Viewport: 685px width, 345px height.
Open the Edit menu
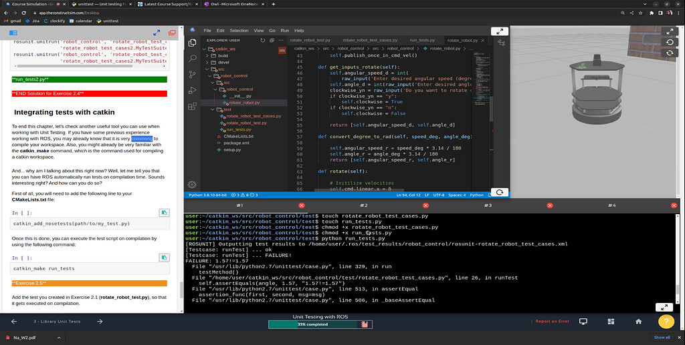[x=220, y=31]
